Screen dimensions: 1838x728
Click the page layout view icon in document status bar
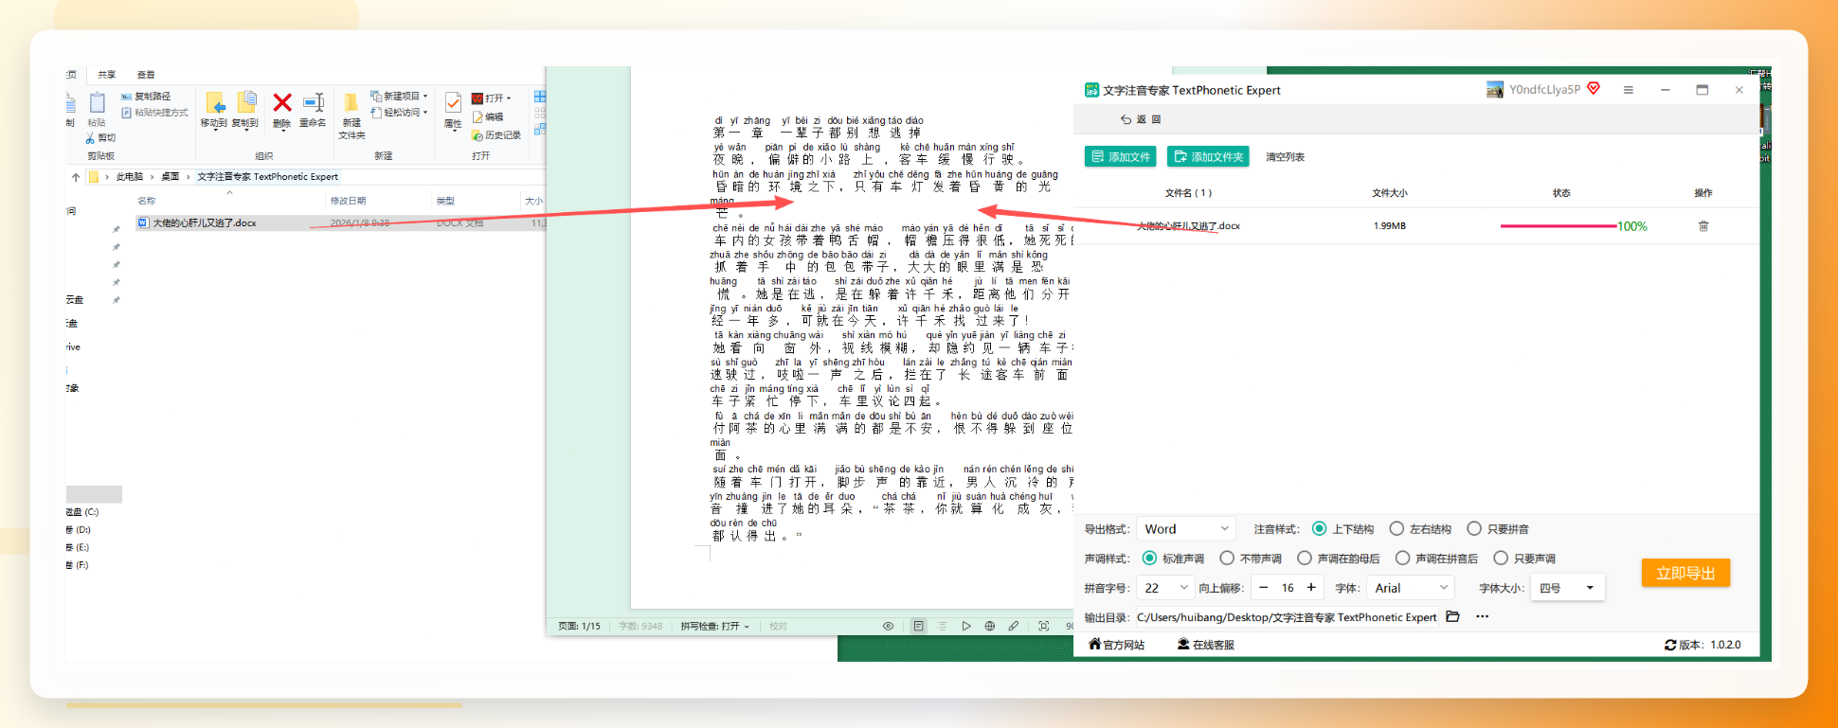pyautogui.click(x=918, y=626)
